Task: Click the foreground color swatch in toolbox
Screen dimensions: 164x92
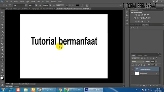Action: point(2,78)
